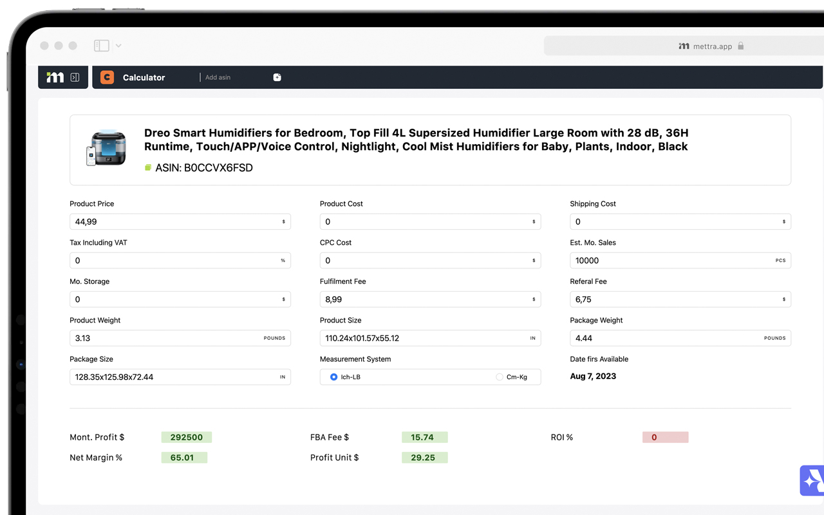Click the Net Margin value 65.01

pos(184,458)
